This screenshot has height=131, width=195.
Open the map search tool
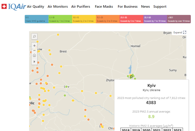[34, 37]
